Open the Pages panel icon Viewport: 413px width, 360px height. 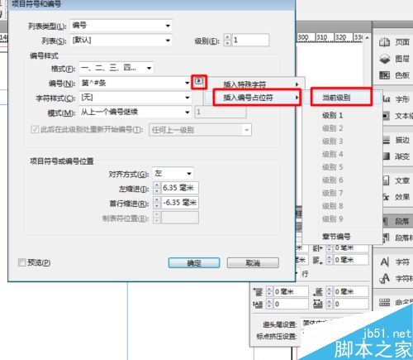[x=384, y=42]
